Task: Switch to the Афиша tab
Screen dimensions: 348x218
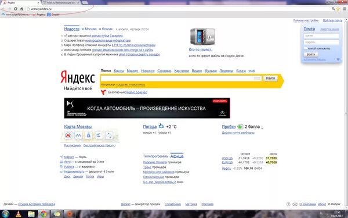Action: click(177, 156)
